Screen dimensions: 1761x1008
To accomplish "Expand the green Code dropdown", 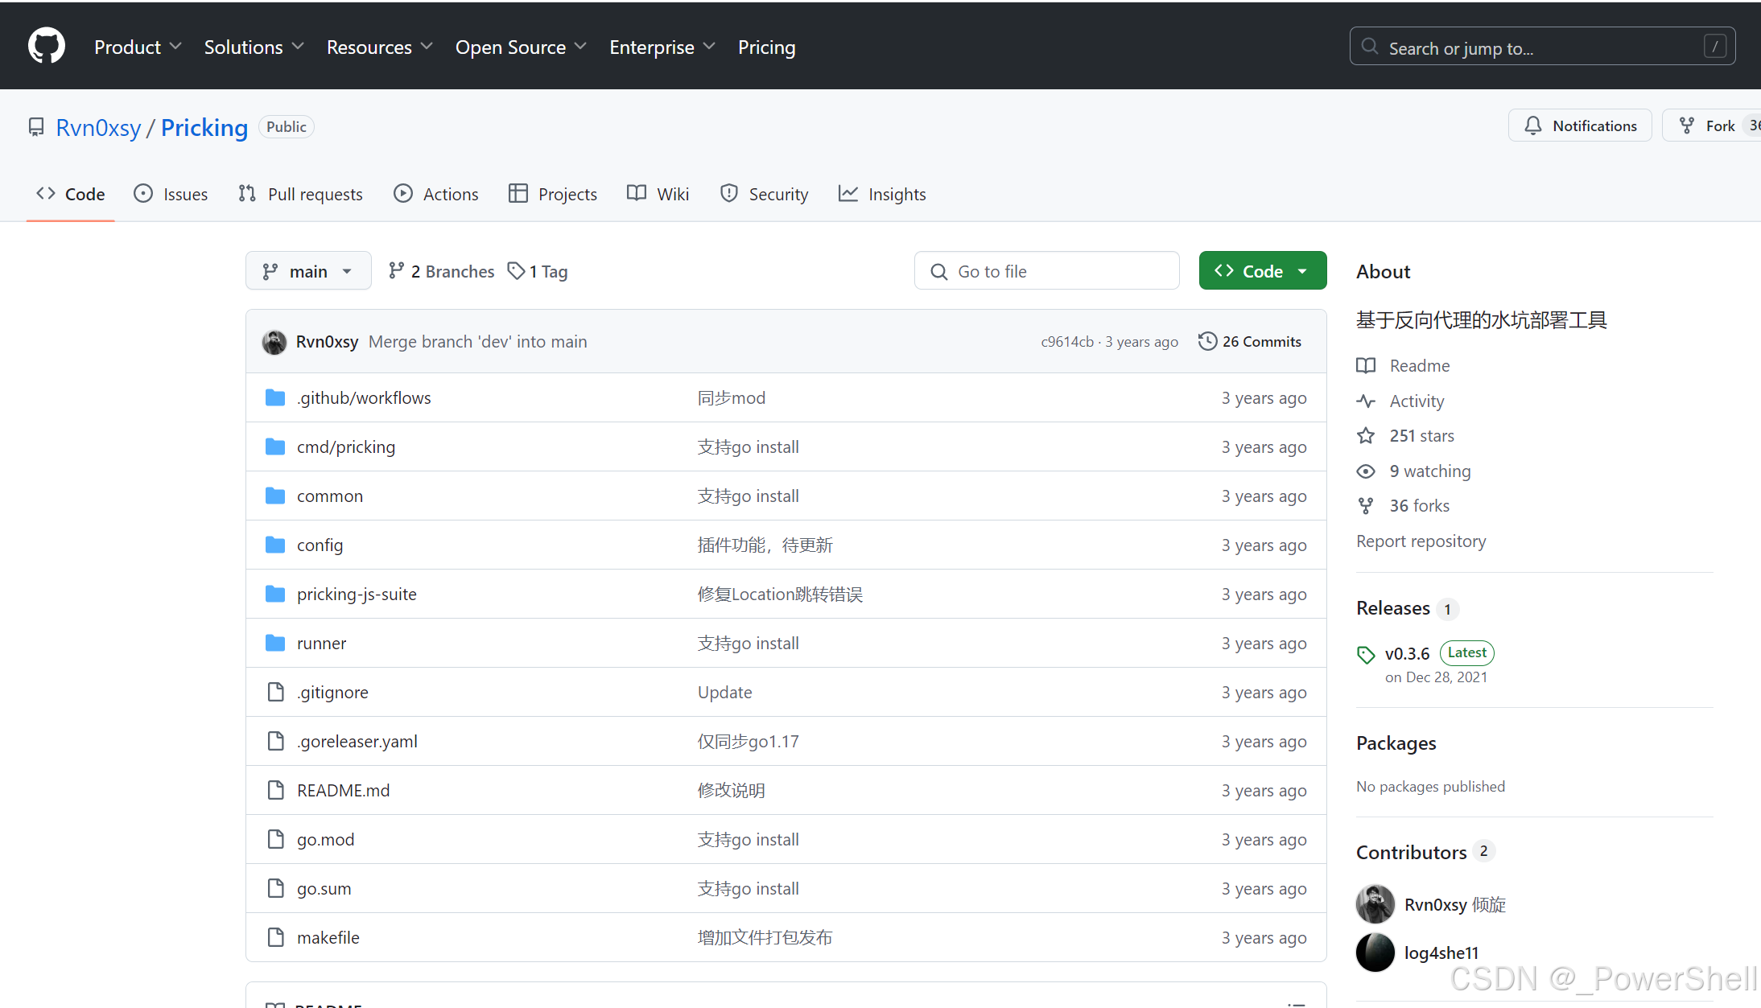I will pyautogui.click(x=1262, y=271).
